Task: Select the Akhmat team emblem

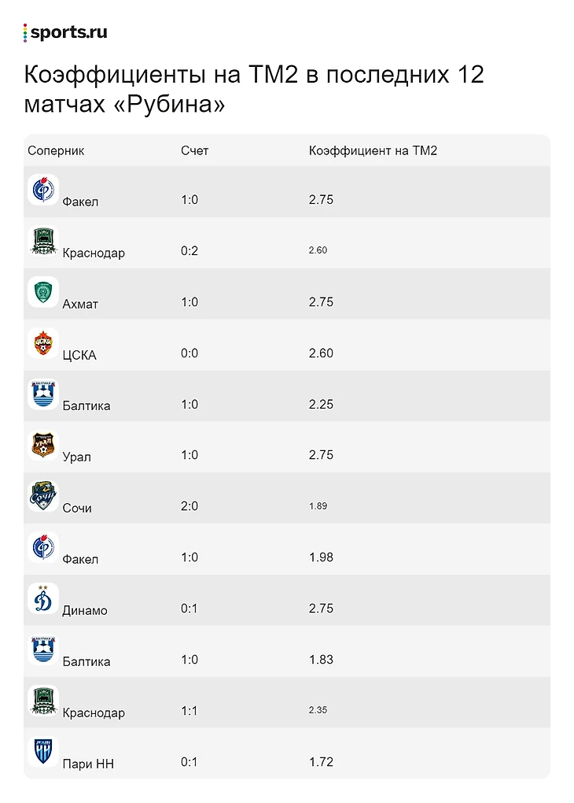Action: pyautogui.click(x=43, y=292)
